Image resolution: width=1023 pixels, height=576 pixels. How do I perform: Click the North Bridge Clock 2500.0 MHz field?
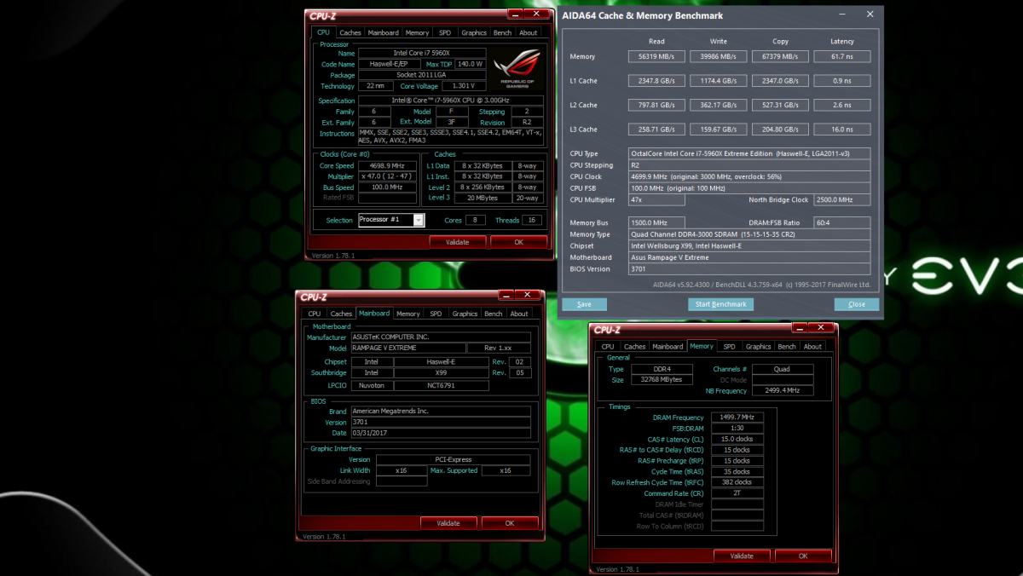[x=842, y=199]
